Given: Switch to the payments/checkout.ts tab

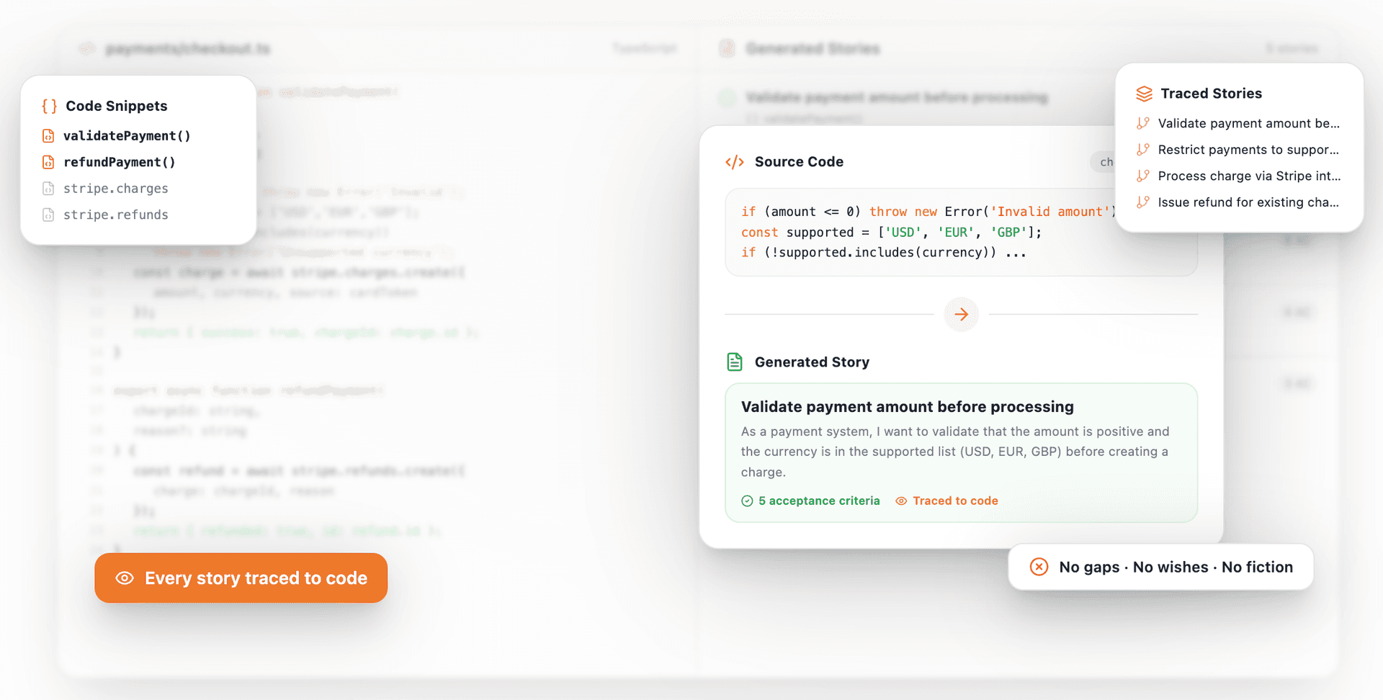Looking at the screenshot, I should coord(187,48).
